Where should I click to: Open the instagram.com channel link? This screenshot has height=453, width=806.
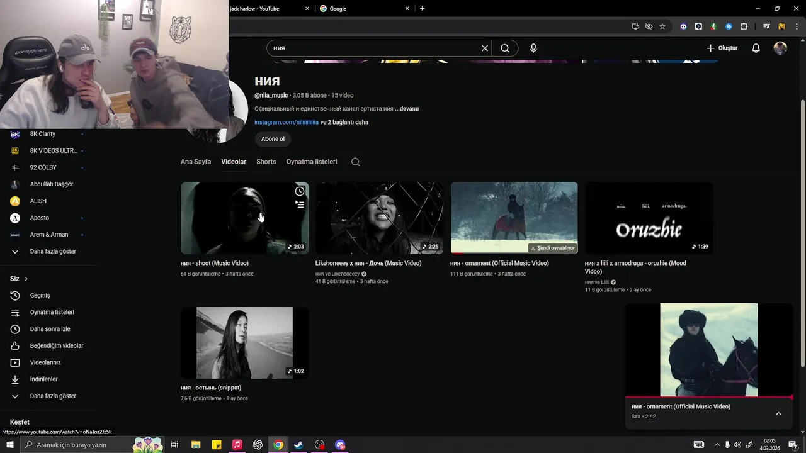(x=287, y=122)
